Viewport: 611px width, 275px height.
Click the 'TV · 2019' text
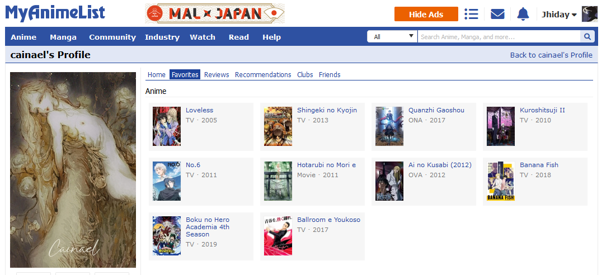point(201,245)
